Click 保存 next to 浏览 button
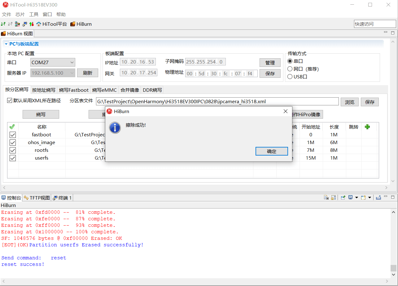 click(x=370, y=102)
